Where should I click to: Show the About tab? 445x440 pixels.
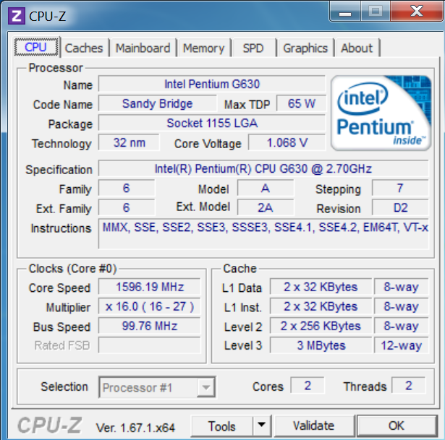pyautogui.click(x=357, y=48)
